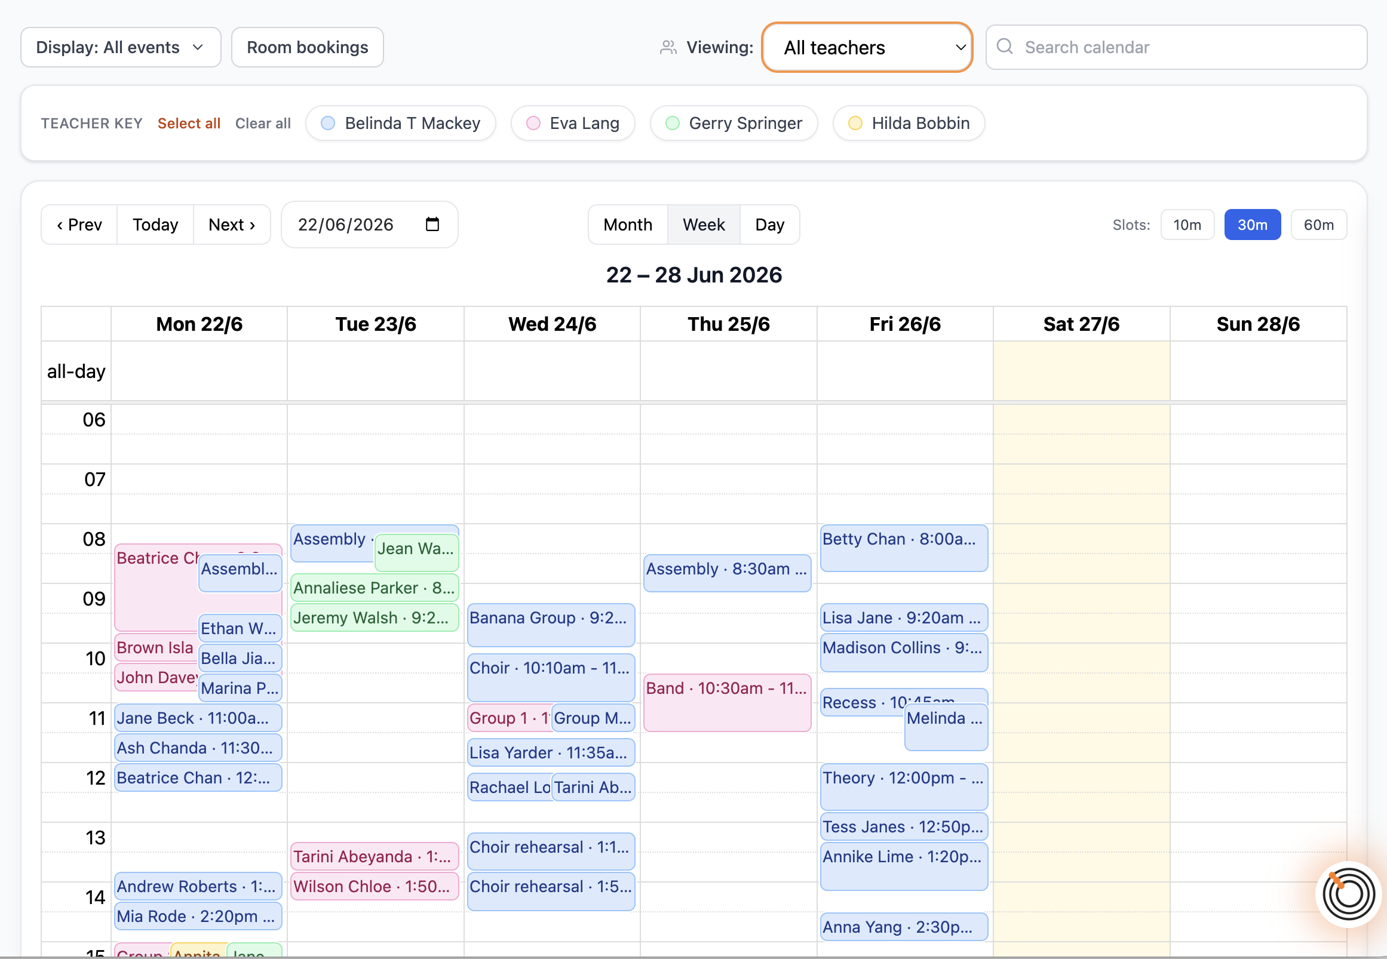This screenshot has width=1387, height=959.
Task: Toggle Belinda T Mackey teacher filter
Action: tap(401, 123)
